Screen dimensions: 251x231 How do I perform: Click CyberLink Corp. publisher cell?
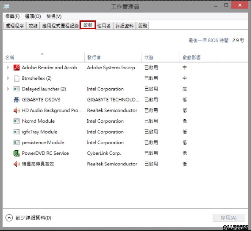(x=104, y=153)
